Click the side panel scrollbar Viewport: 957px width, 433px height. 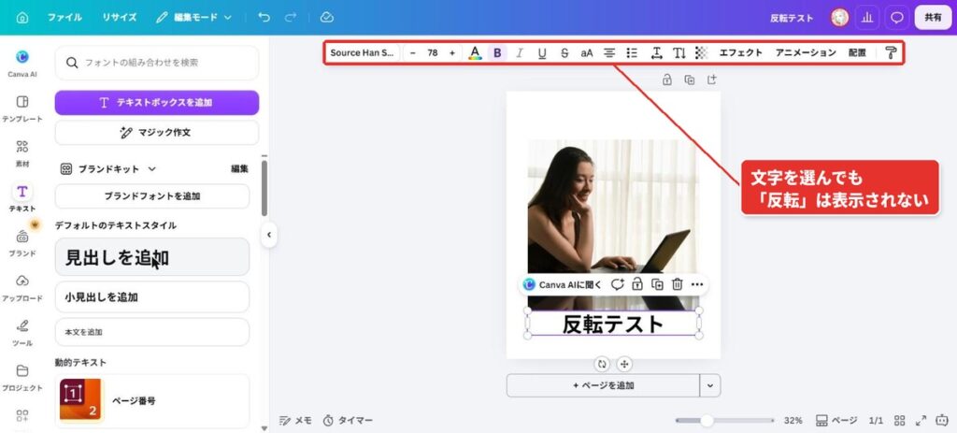click(x=264, y=188)
